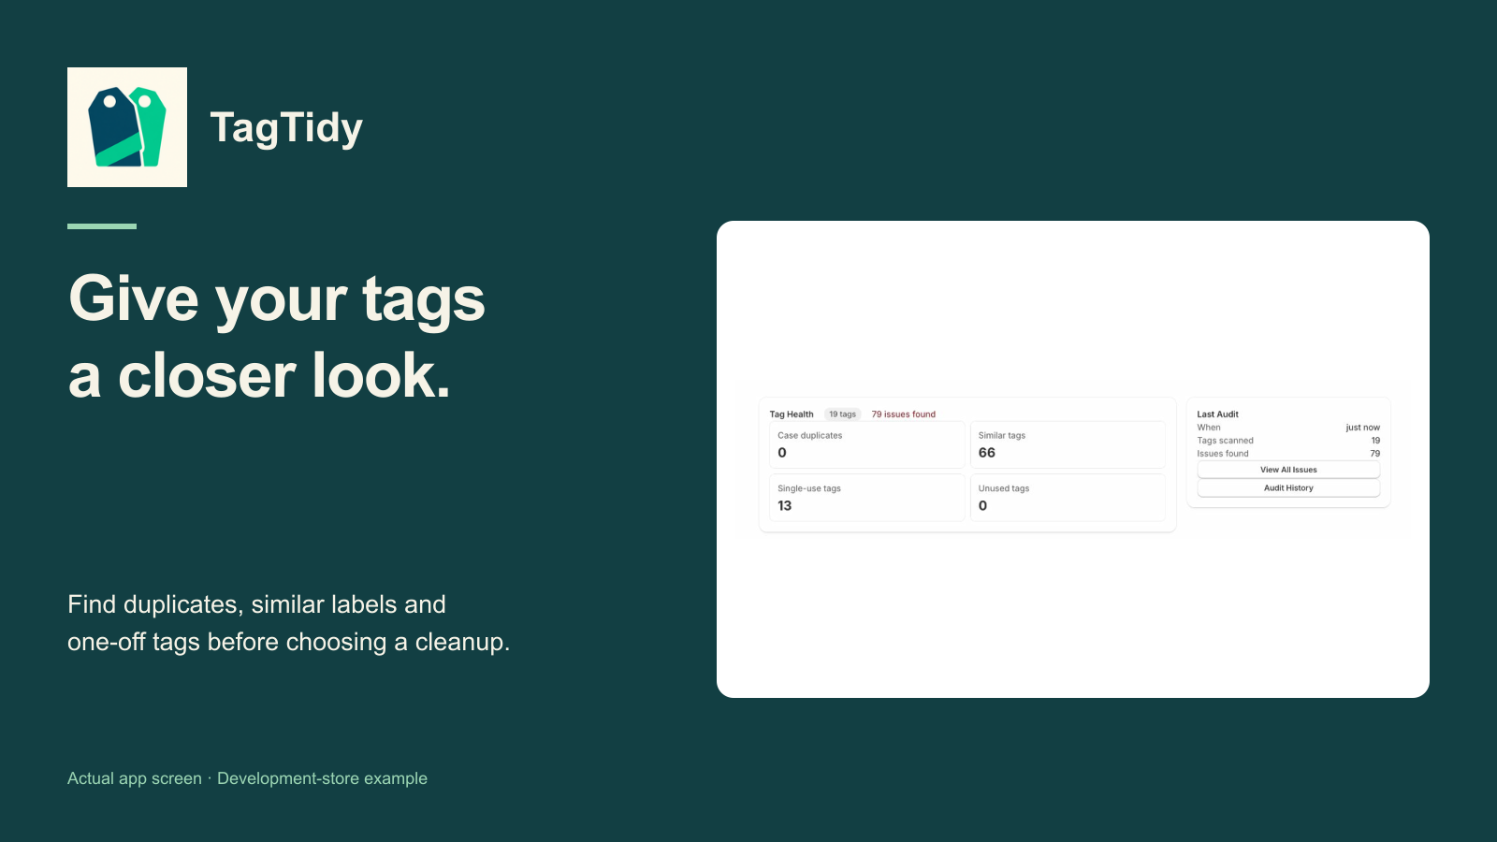Select the Case duplicates card
This screenshot has width=1497, height=842.
point(866,444)
